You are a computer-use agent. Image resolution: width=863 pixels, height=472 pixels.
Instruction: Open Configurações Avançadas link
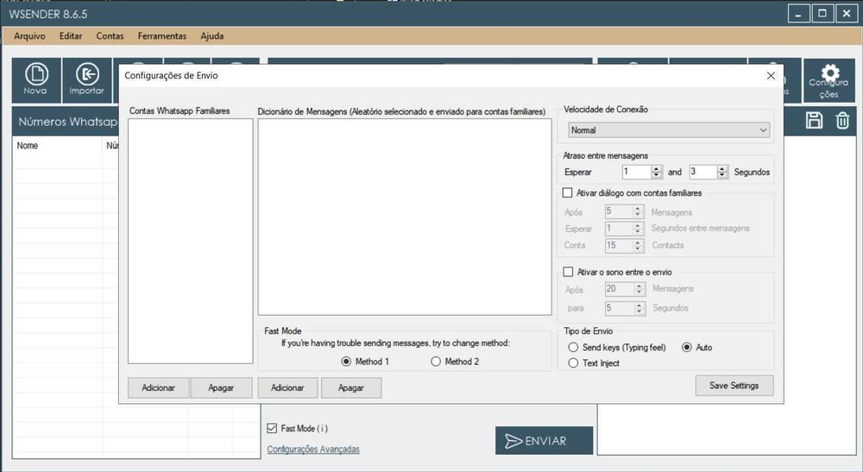pos(313,449)
